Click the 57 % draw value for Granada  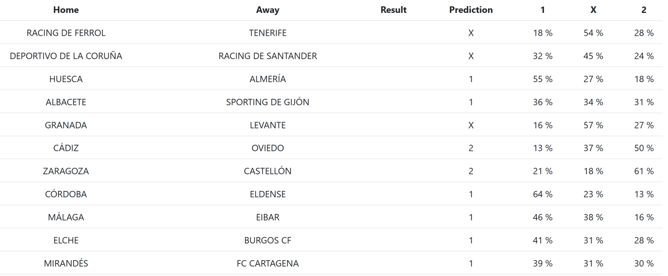click(x=593, y=125)
